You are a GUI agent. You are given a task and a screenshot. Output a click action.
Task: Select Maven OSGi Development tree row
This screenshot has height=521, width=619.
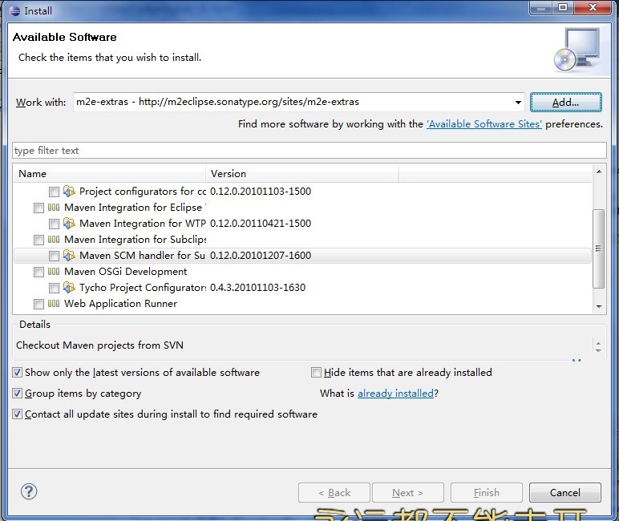(x=302, y=272)
